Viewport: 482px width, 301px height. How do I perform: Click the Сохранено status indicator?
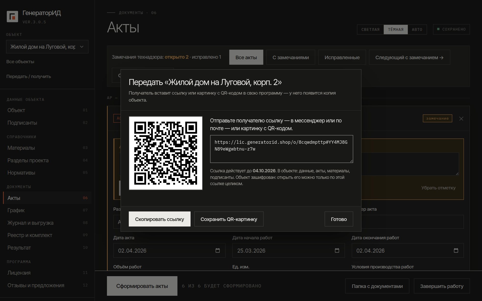tap(451, 29)
